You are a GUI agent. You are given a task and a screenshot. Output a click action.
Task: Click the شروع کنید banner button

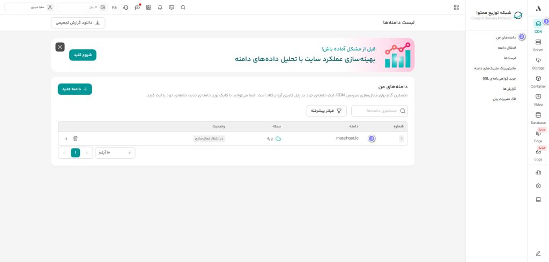pos(83,55)
